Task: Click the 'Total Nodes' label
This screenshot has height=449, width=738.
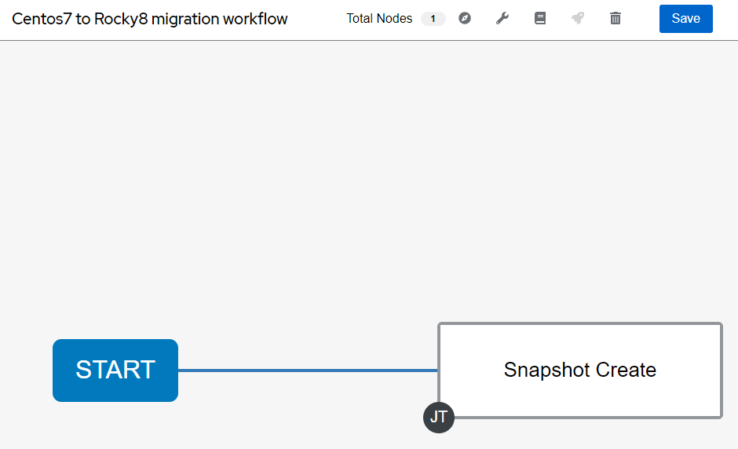Action: (x=379, y=18)
